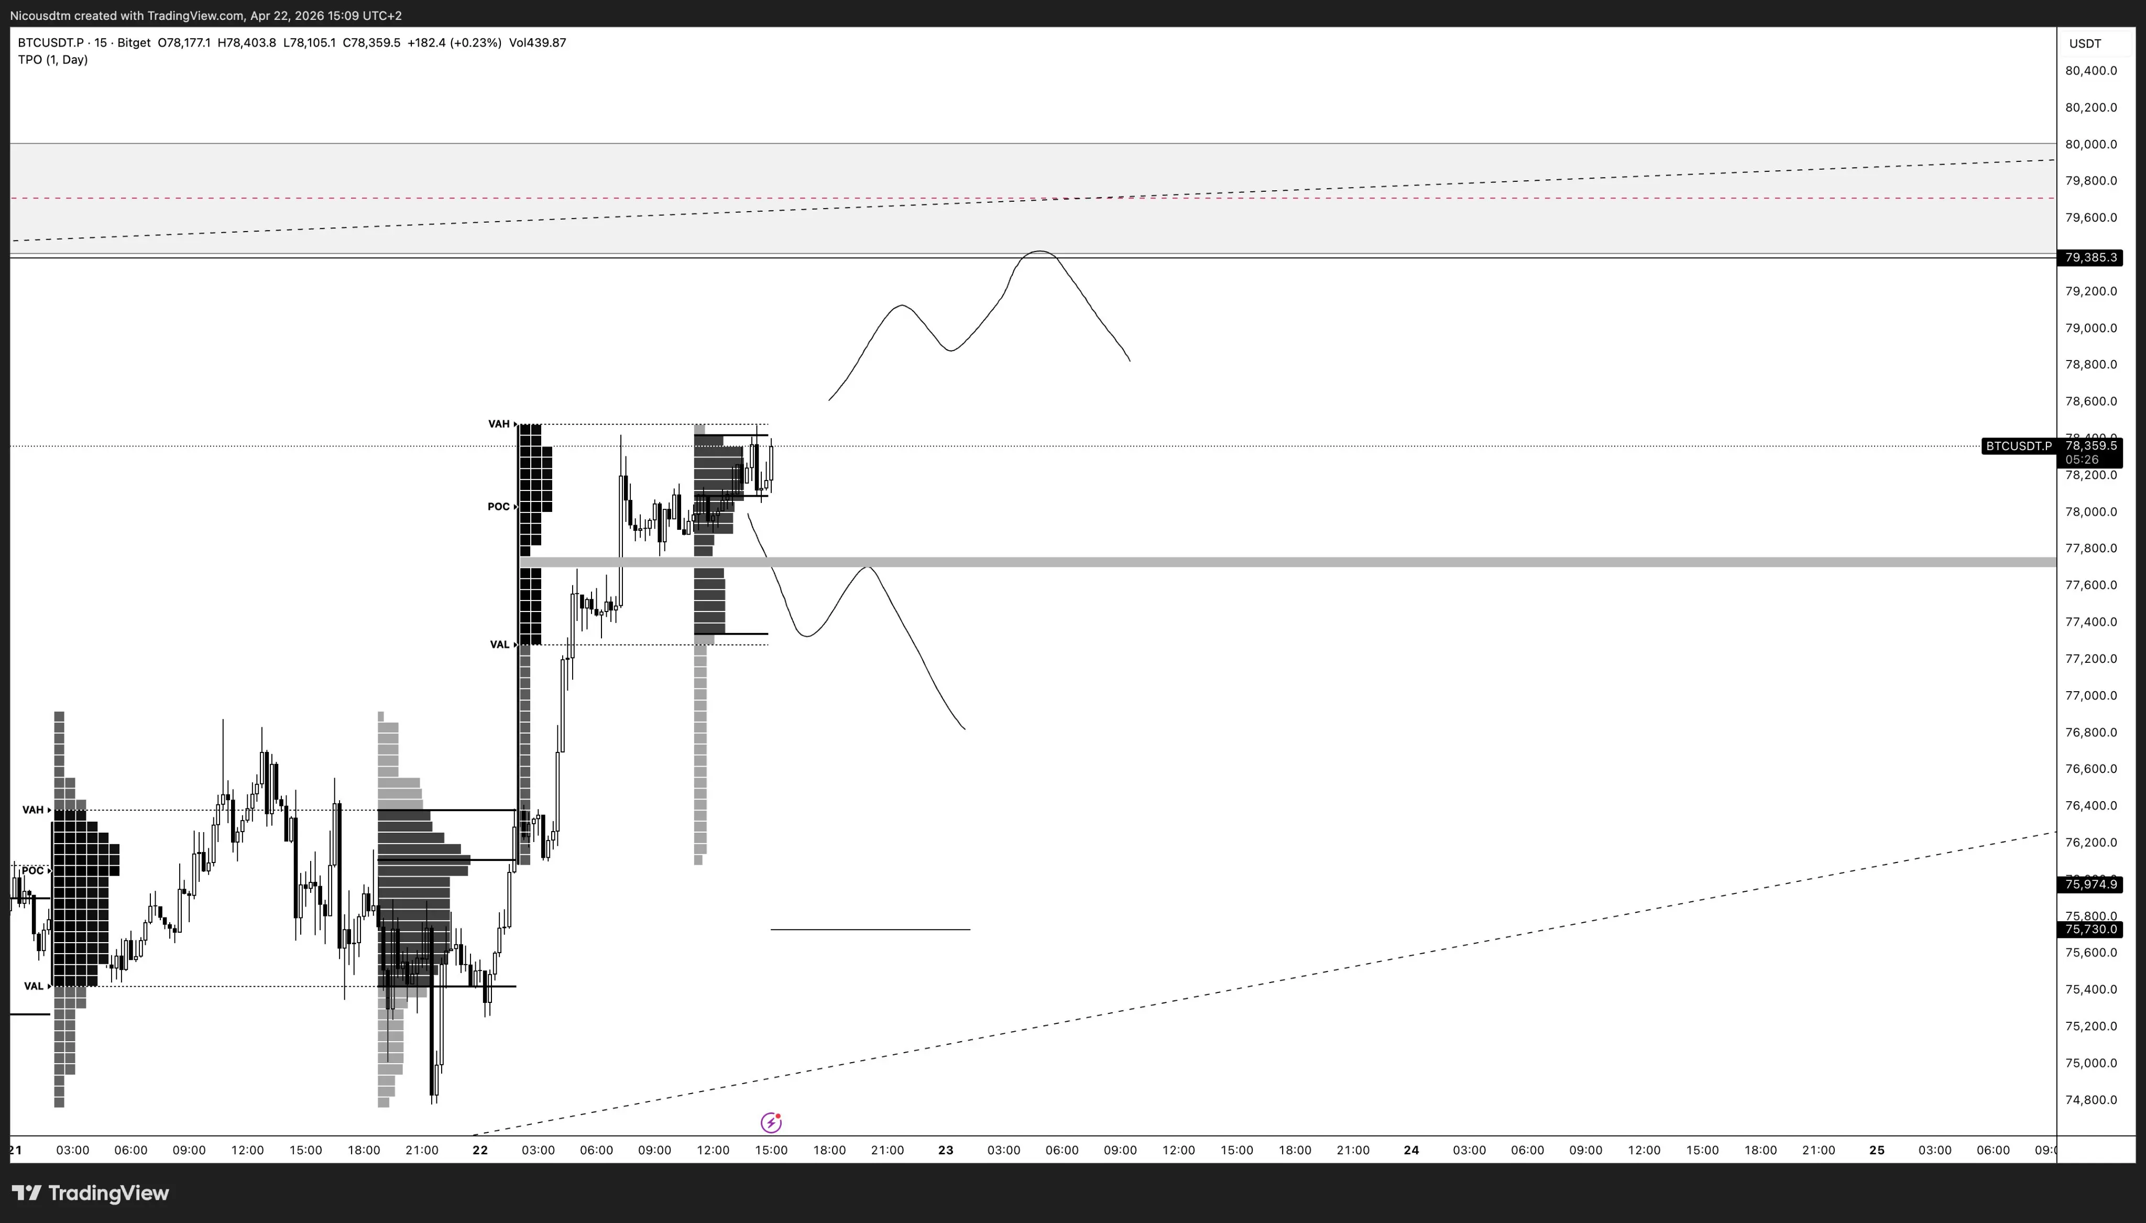Screen dimensions: 2146x1223
Task: Click the BTCUSDT.P symbol title in legend
Action: [50, 42]
